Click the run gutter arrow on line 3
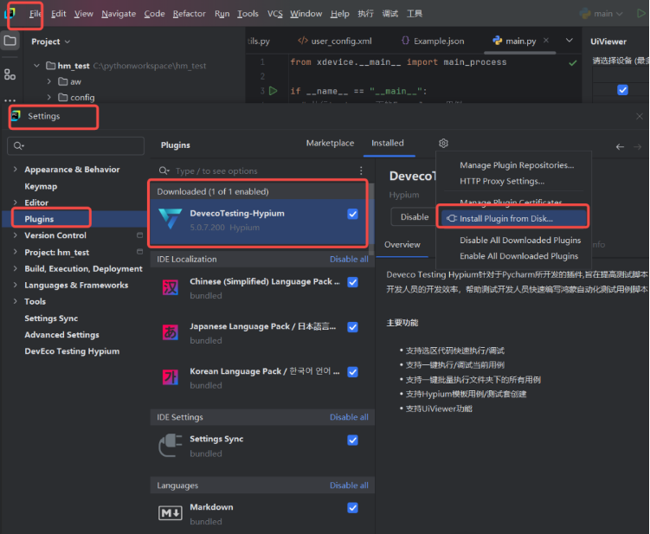Viewport: 650px width, 534px height. point(274,91)
